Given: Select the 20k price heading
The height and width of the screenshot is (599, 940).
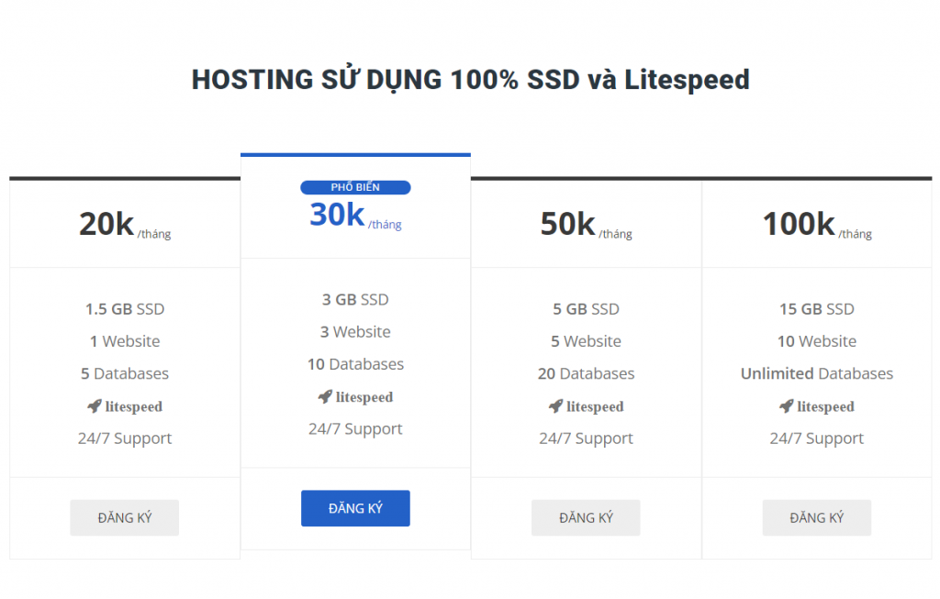Looking at the screenshot, I should [x=106, y=224].
